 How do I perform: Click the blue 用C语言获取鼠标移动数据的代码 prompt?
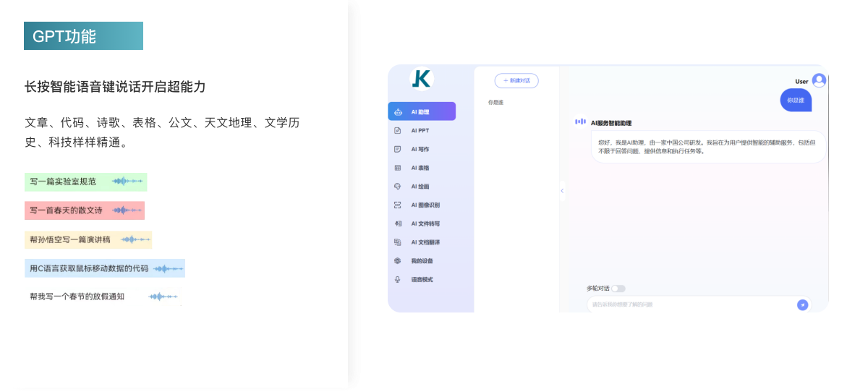coord(104,268)
